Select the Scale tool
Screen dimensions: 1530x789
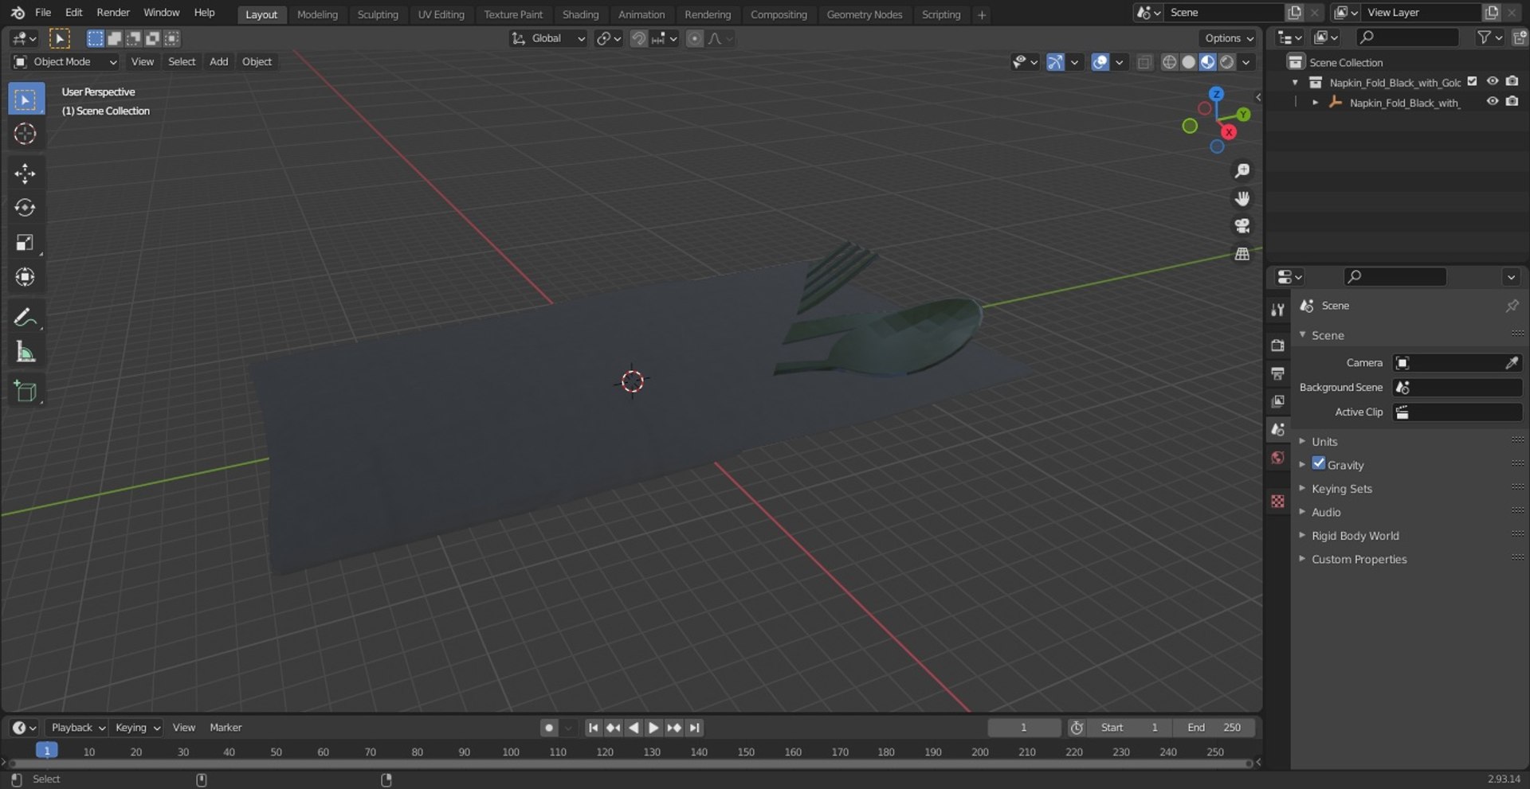(x=25, y=242)
